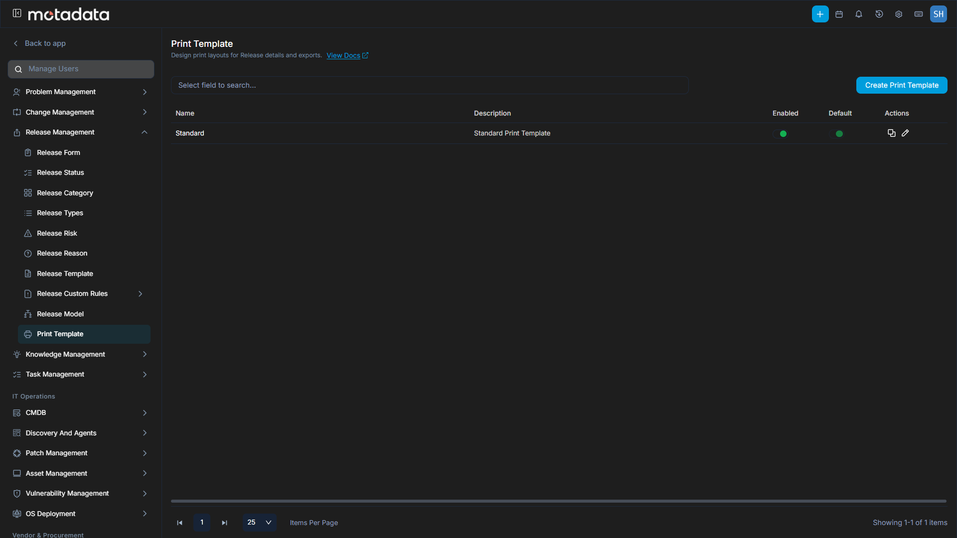Open the SH user avatar menu
The image size is (957, 538).
point(939,14)
